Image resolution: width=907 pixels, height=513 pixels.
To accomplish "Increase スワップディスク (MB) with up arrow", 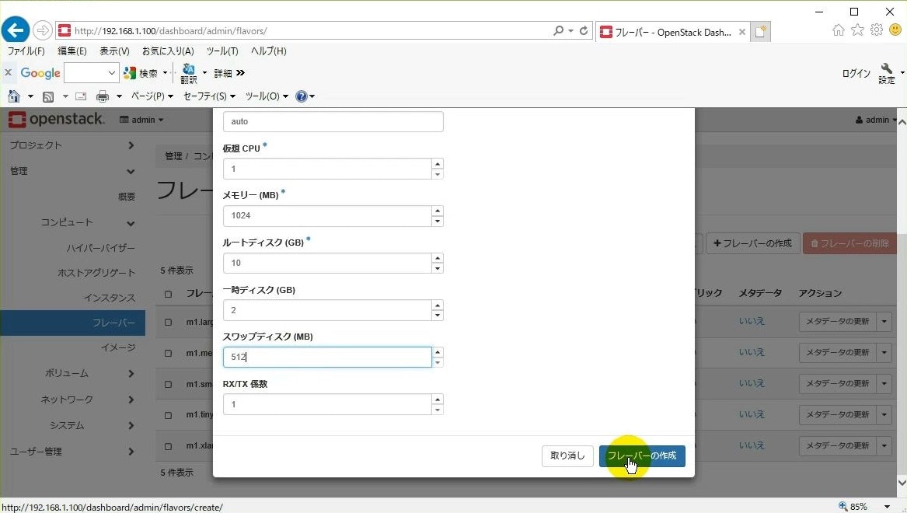I will click(x=438, y=352).
